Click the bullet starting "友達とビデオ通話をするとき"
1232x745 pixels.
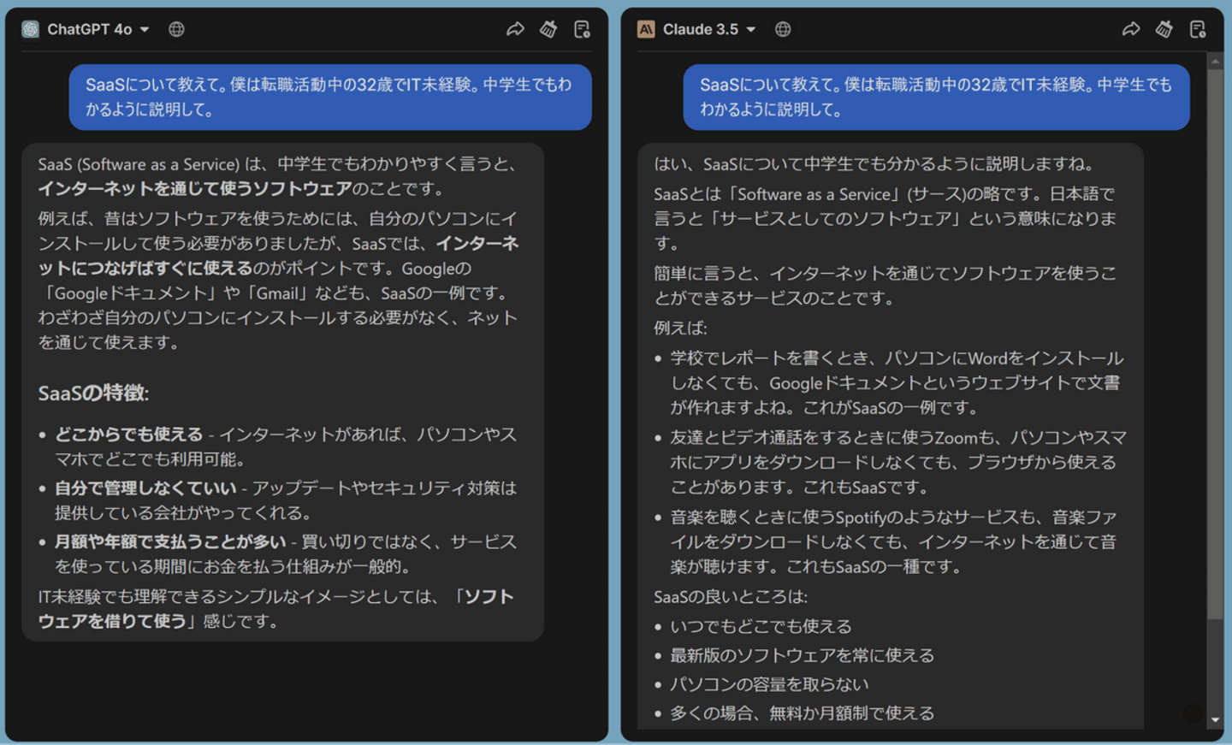tap(898, 463)
